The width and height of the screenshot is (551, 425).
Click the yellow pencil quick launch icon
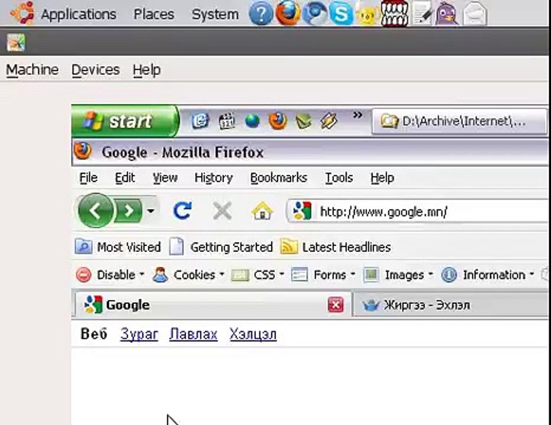329,121
